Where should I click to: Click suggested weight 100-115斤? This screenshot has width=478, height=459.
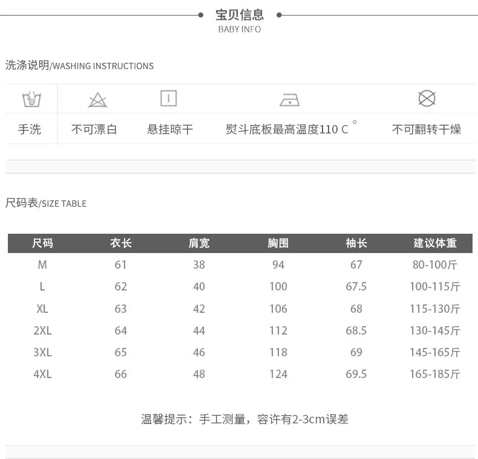[435, 286]
